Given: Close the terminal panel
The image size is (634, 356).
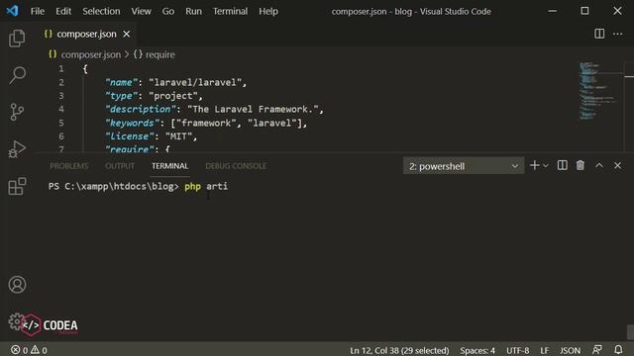Looking at the screenshot, I should click(x=617, y=165).
